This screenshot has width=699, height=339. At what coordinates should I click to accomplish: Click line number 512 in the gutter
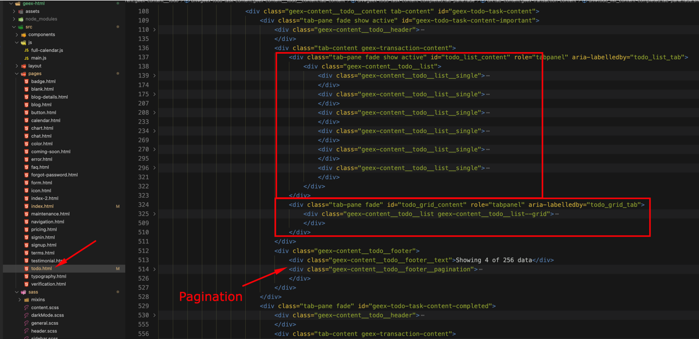[143, 251]
